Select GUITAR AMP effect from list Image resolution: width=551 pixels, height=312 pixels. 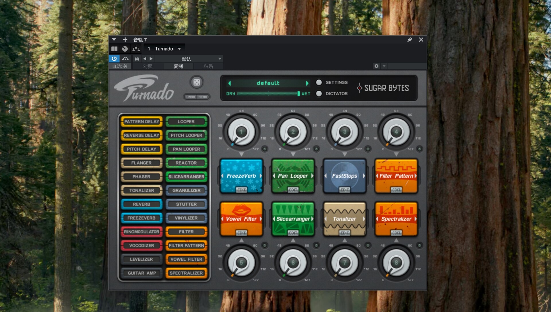[x=142, y=273]
